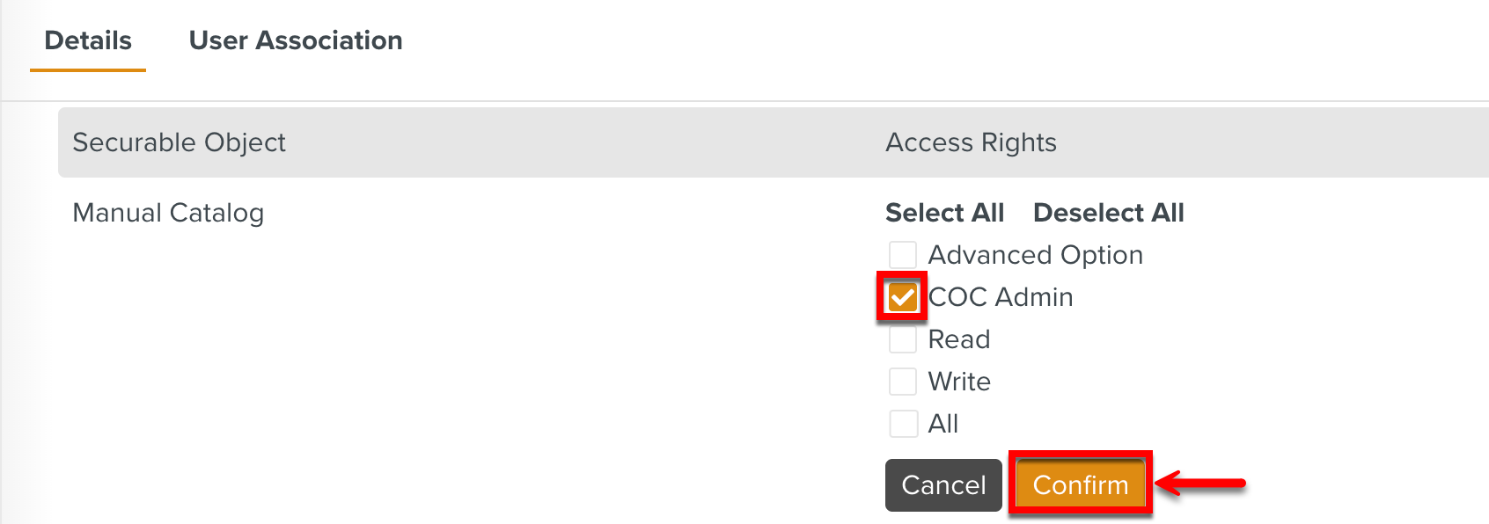Enable Read access for Manual Catalog
Image resolution: width=1489 pixels, height=524 pixels.
902,338
